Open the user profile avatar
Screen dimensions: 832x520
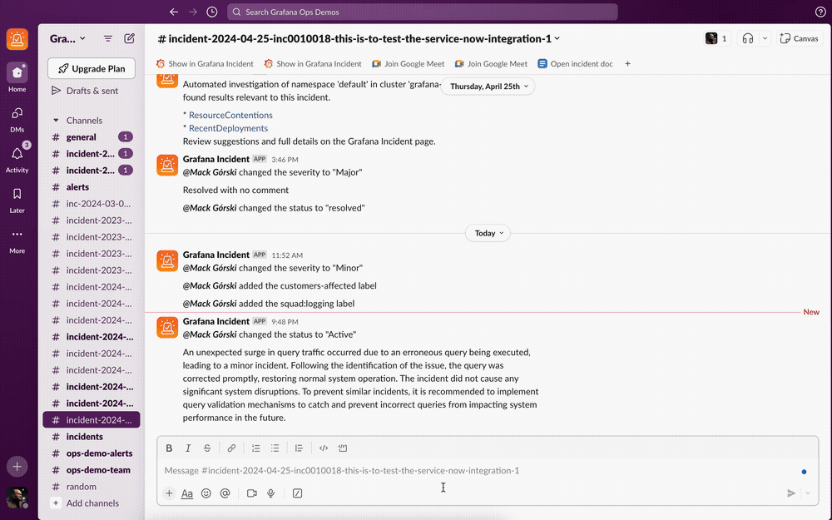17,498
